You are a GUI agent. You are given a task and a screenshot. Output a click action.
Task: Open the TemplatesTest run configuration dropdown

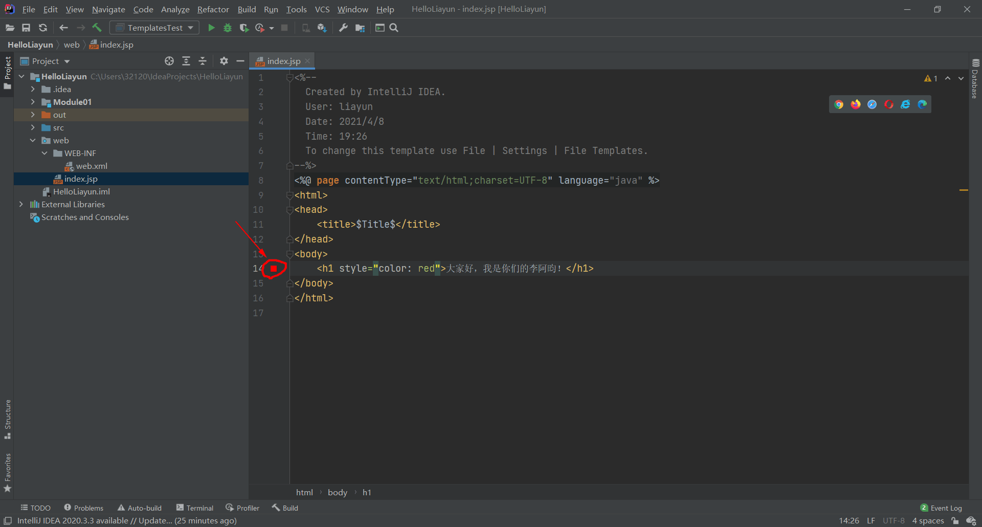click(x=154, y=28)
